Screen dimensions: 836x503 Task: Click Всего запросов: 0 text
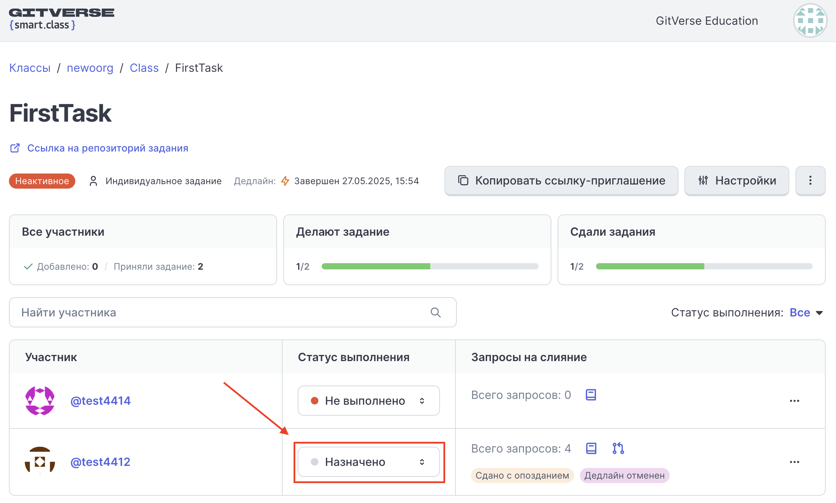521,395
